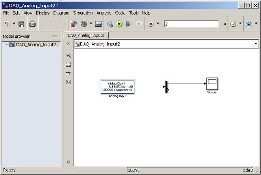This screenshot has height=175, width=261.
Task: Select DAQ_Analog_Input2 in Model Browser tree
Action: 36,44
